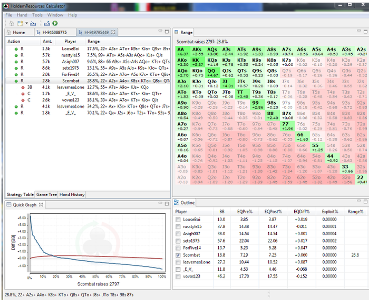Image resolution: width=369 pixels, height=300 pixels.
Task: Click the Home toolbar icon
Action: tap(11, 23)
